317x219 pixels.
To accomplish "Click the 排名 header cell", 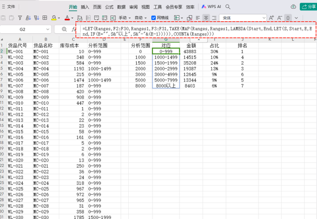I will [x=242, y=45].
